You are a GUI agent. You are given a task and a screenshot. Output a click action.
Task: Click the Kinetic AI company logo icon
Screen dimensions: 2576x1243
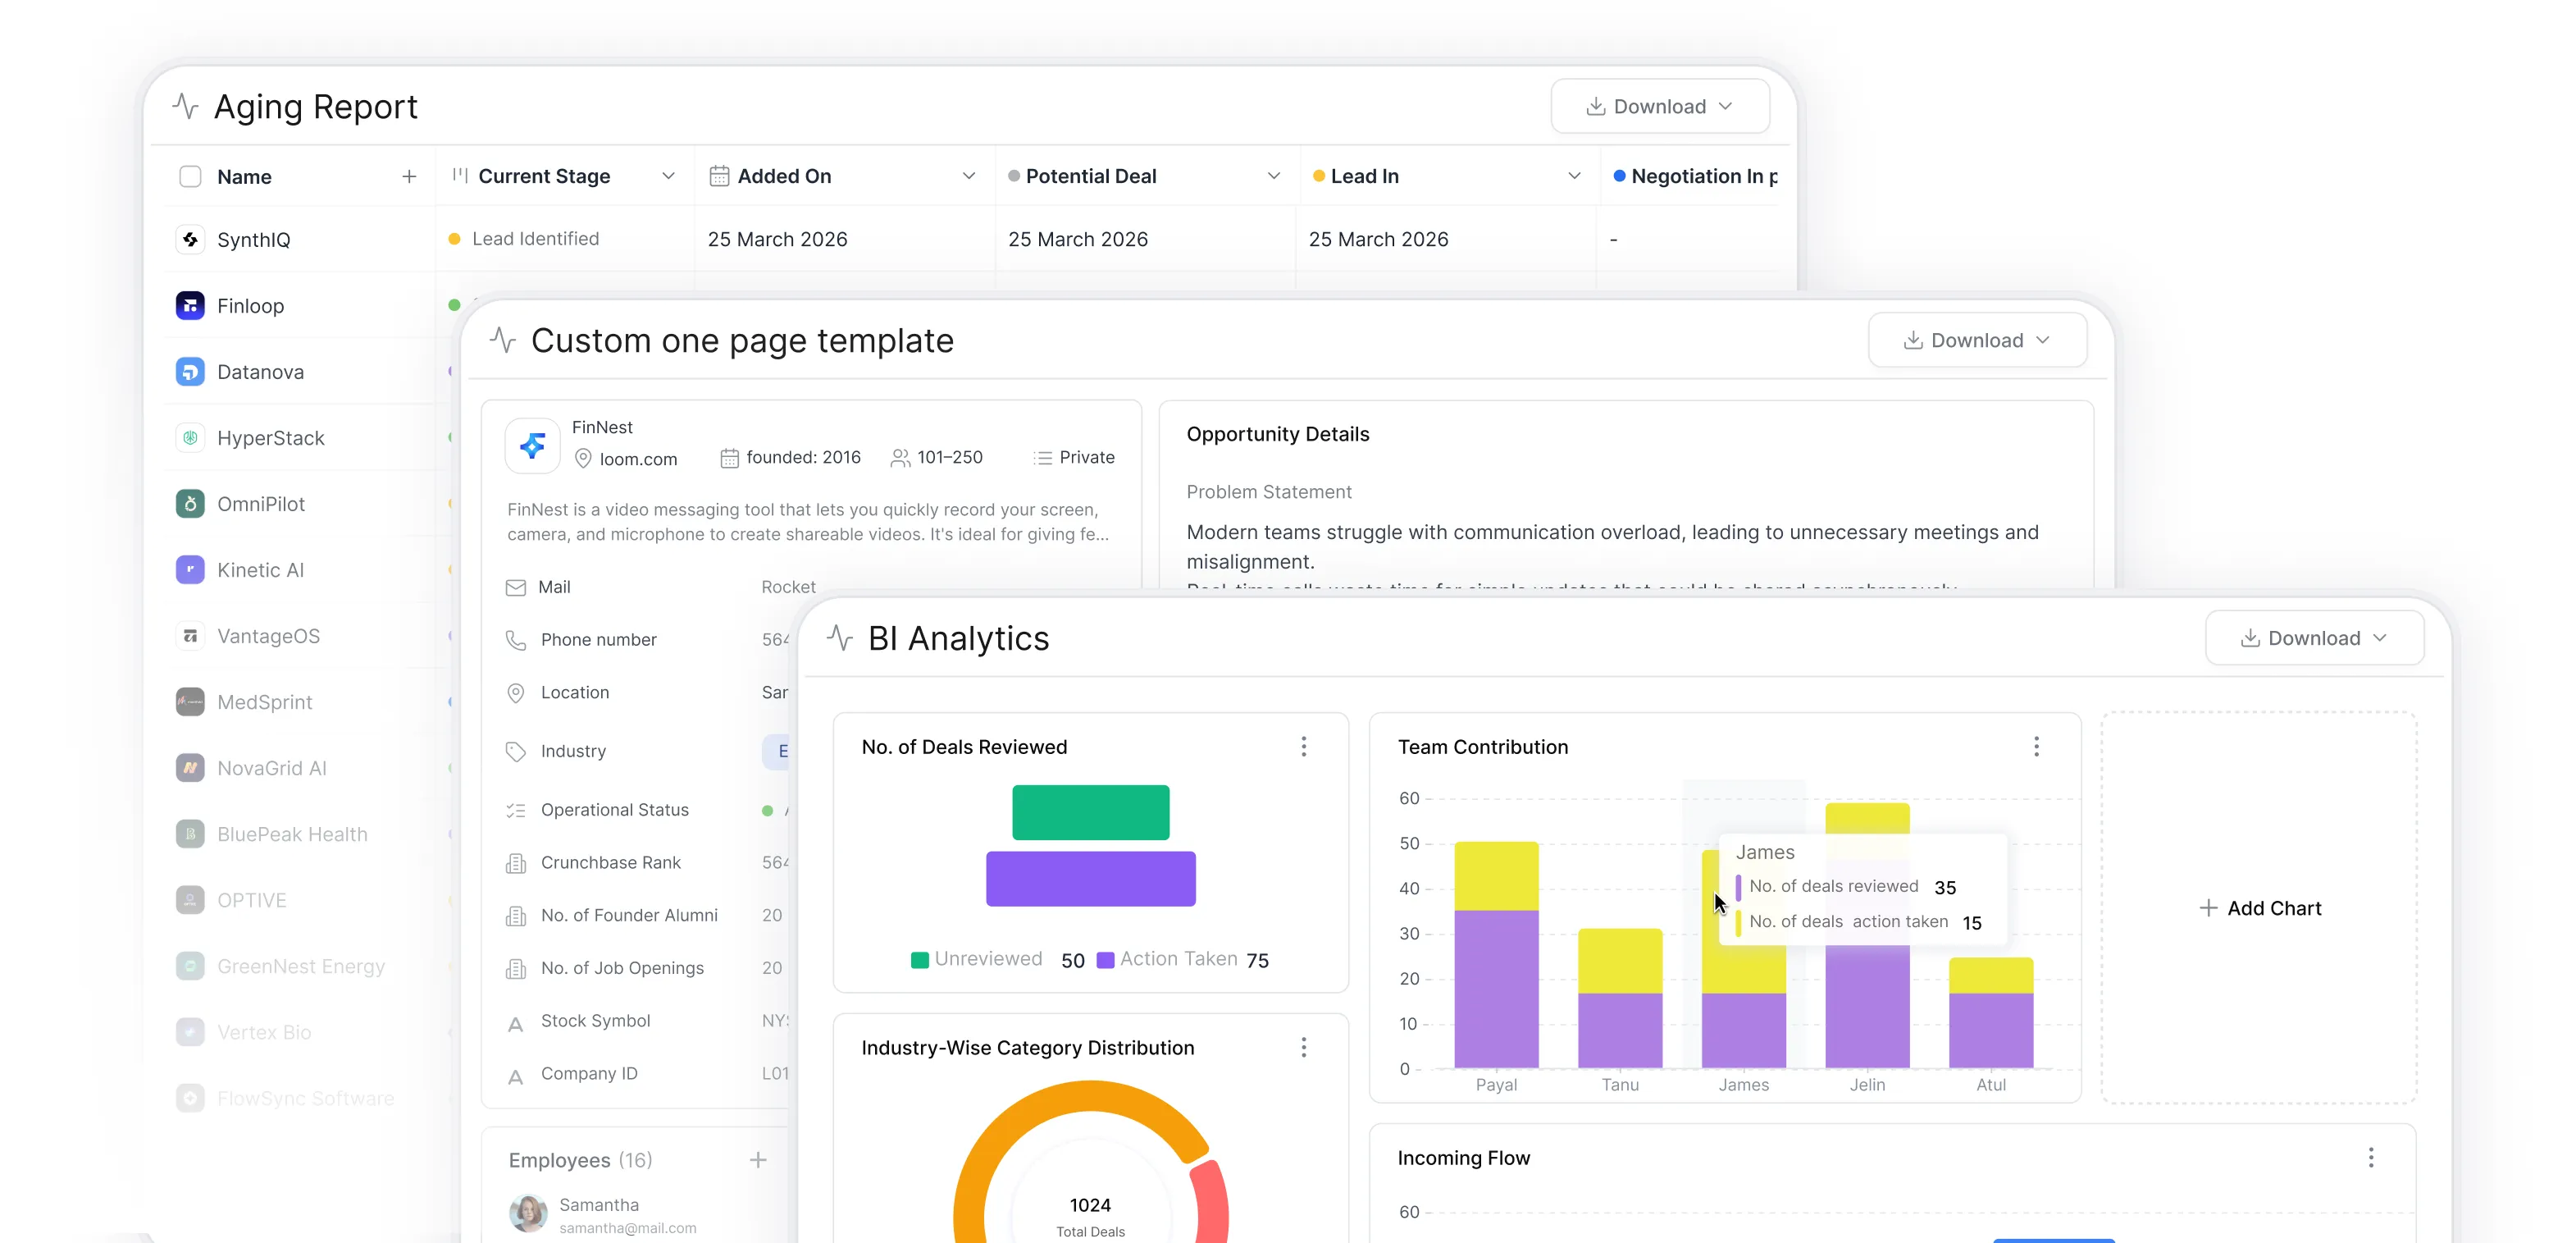[190, 569]
